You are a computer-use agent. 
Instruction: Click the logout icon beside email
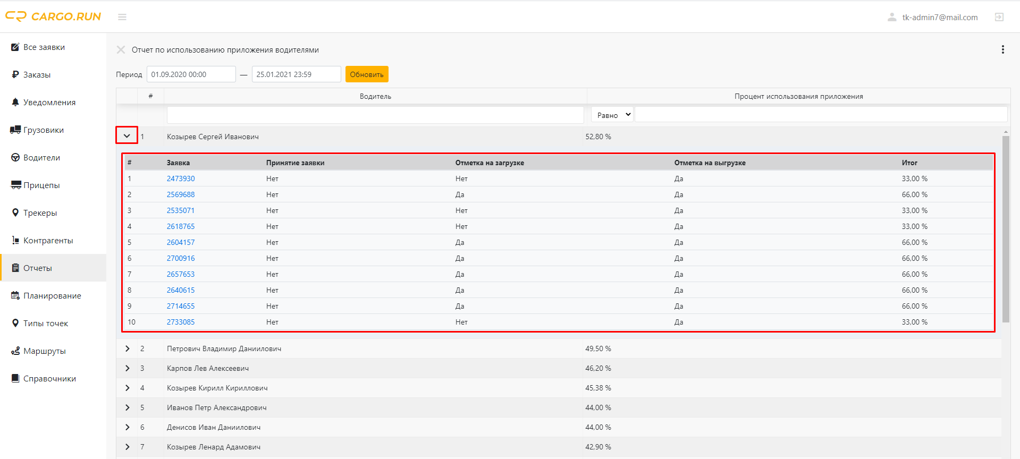(x=999, y=17)
